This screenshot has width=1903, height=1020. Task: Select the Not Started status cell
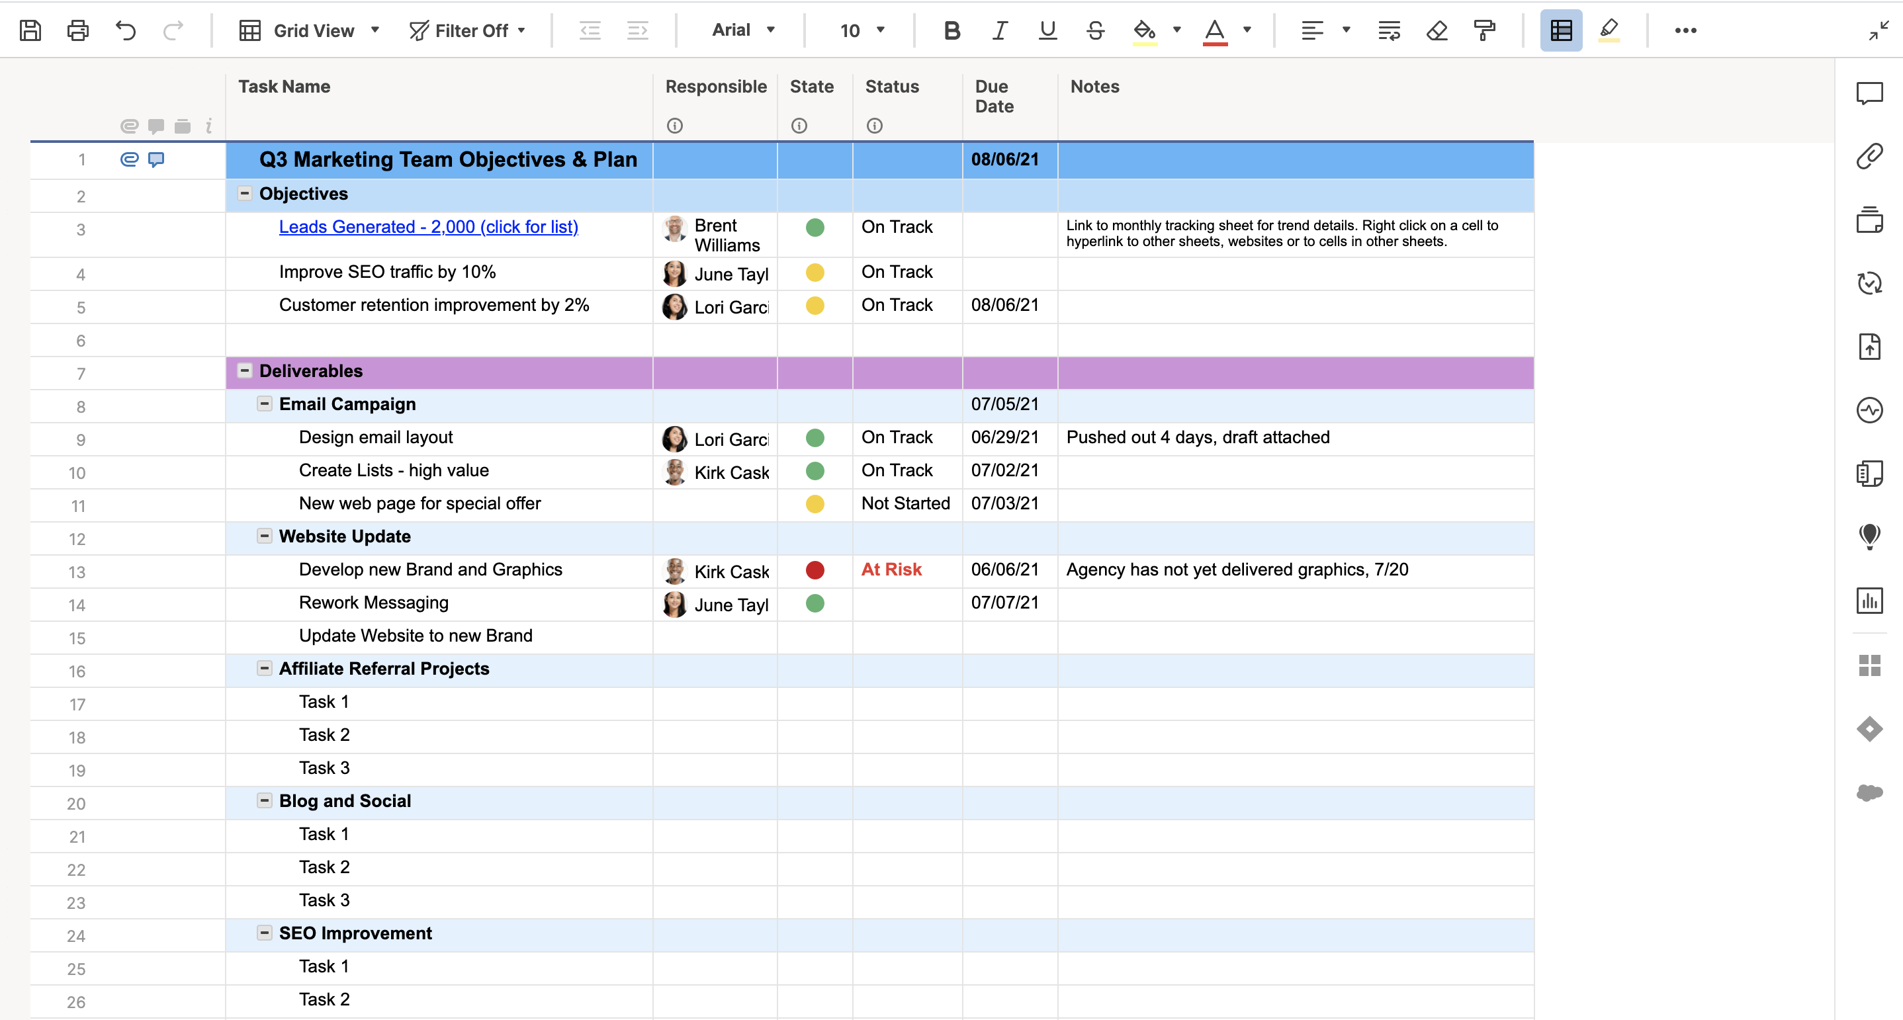[x=907, y=505]
